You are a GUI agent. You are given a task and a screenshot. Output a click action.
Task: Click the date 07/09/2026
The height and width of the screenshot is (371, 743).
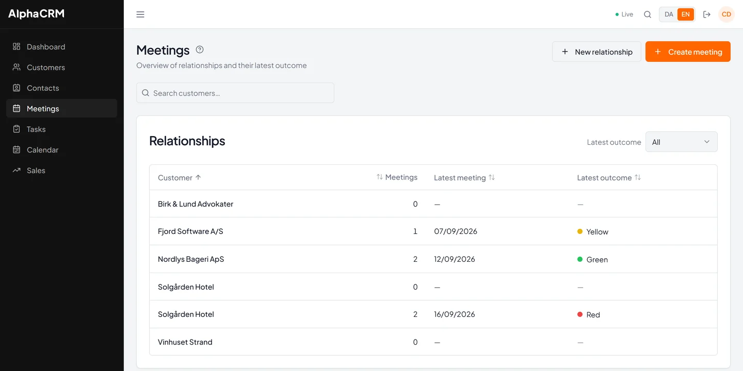[x=456, y=231]
